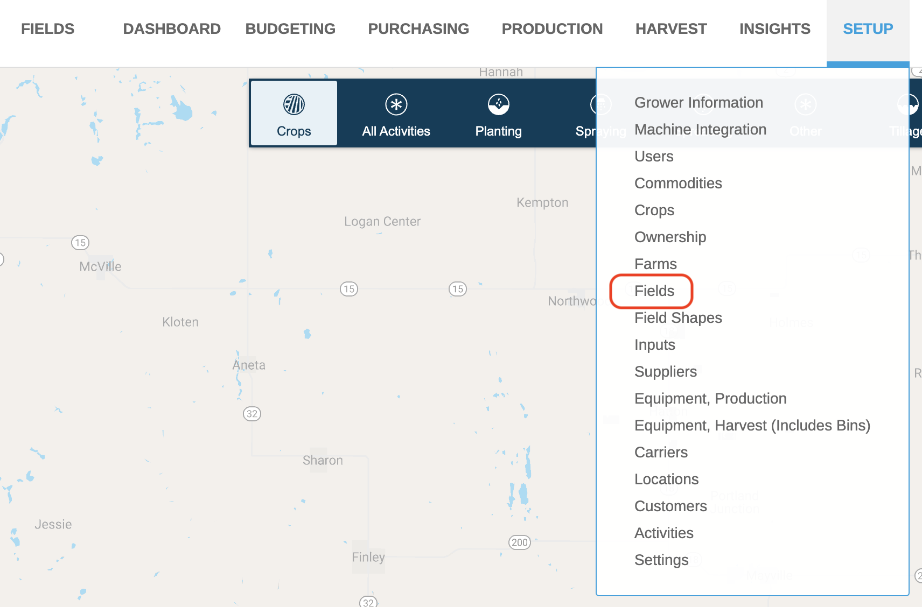Click the route 200 highway marker
This screenshot has width=922, height=607.
[520, 542]
